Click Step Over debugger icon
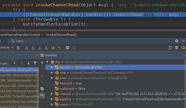This screenshot has width=186, height=108. [x=26, y=48]
